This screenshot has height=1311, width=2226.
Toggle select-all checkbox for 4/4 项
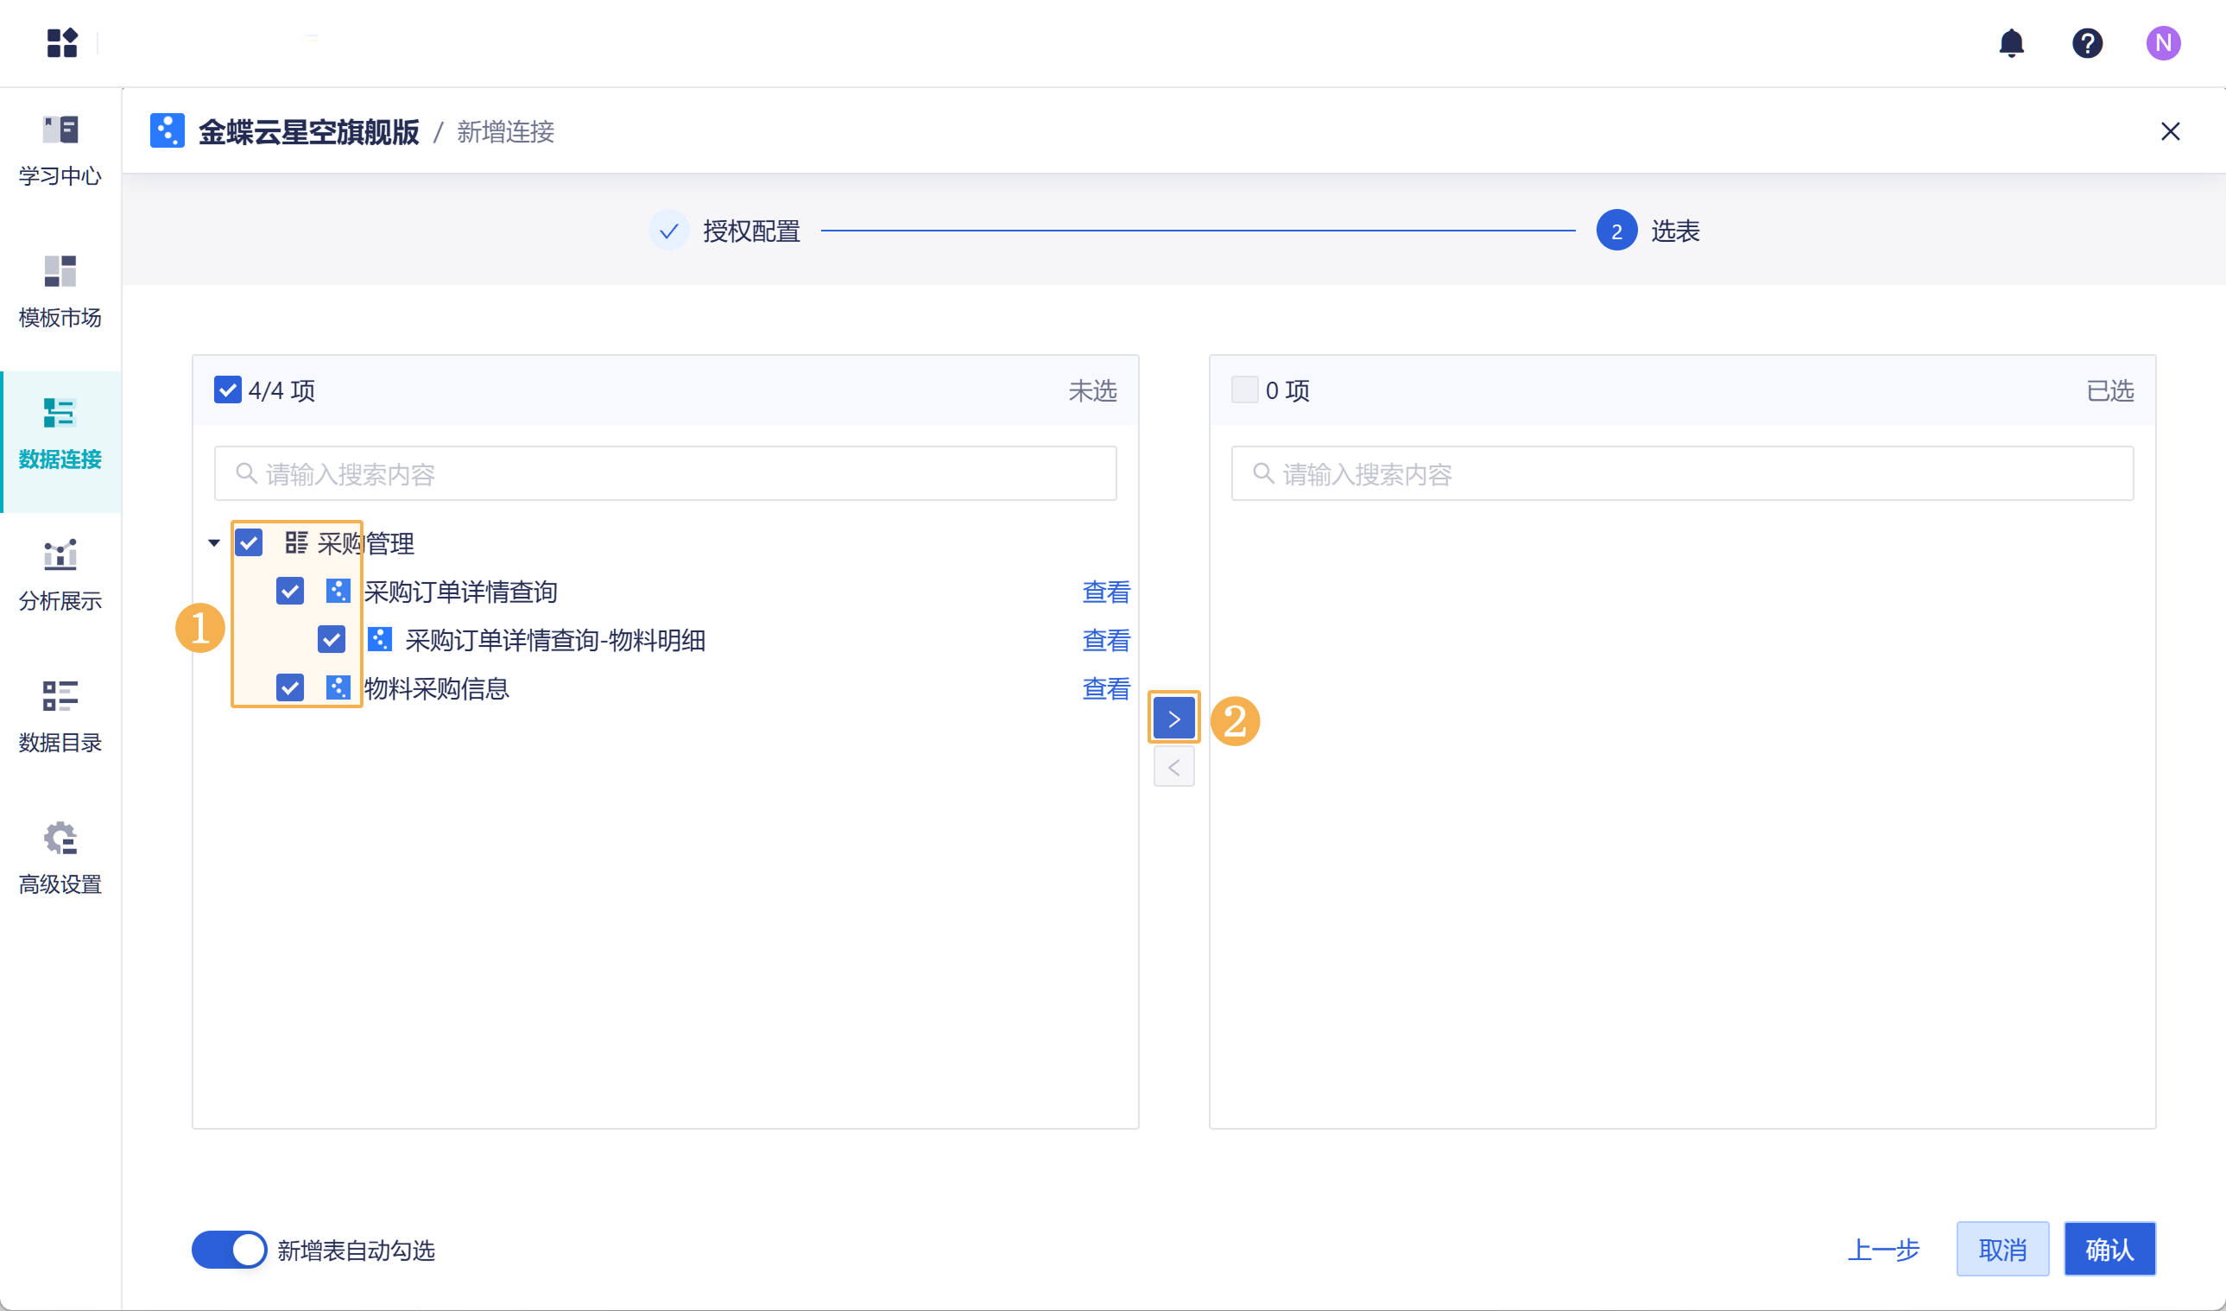[228, 389]
